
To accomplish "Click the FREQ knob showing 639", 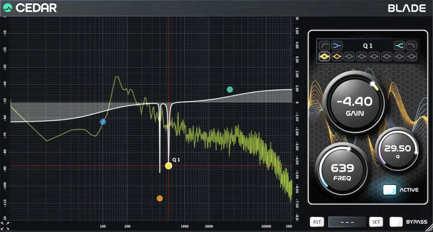I will coord(343,170).
